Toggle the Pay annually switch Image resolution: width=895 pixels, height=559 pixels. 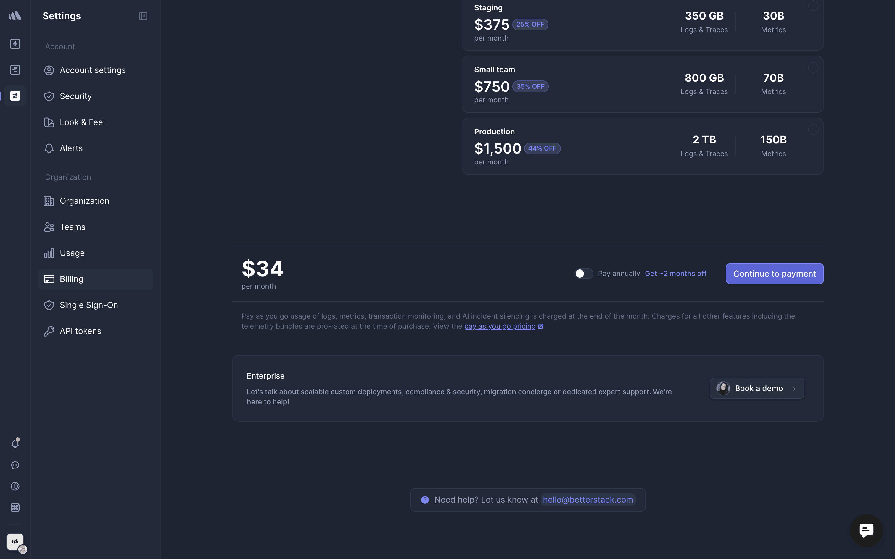click(583, 274)
